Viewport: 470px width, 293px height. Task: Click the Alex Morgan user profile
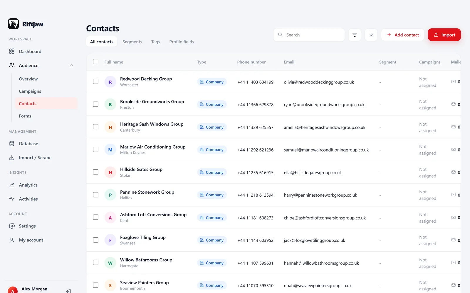coord(34,289)
